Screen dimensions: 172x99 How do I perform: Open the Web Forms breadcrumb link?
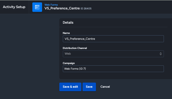click(51, 5)
